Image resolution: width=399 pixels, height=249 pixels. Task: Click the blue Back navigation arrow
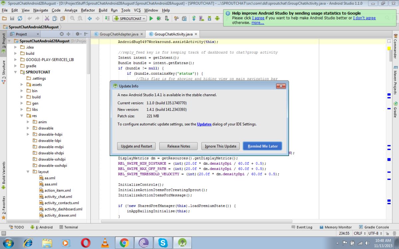tap(90, 19)
